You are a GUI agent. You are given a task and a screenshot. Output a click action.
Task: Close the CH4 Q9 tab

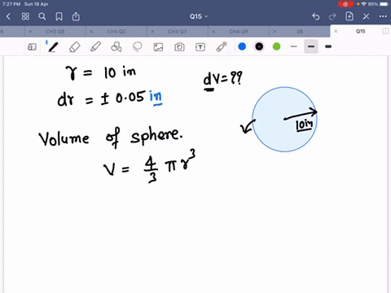coord(213,32)
